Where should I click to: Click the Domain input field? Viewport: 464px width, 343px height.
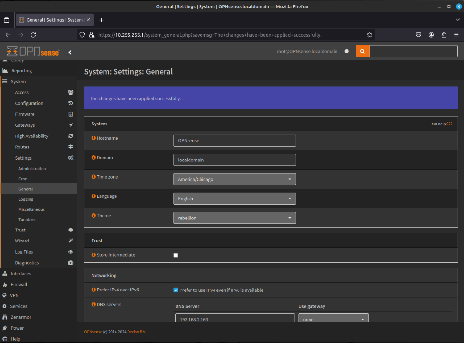coord(235,160)
